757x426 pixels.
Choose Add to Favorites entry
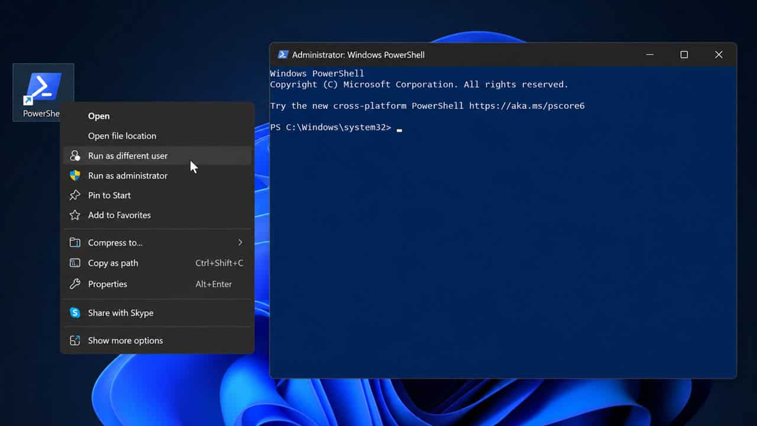(157, 215)
